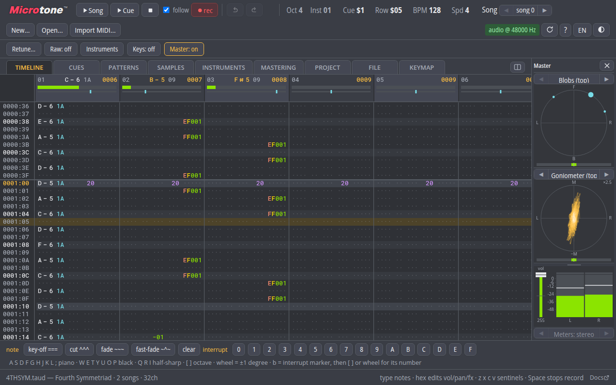Next view arrow beside Blobs (top)
Image resolution: width=616 pixels, height=385 pixels.
coord(607,79)
